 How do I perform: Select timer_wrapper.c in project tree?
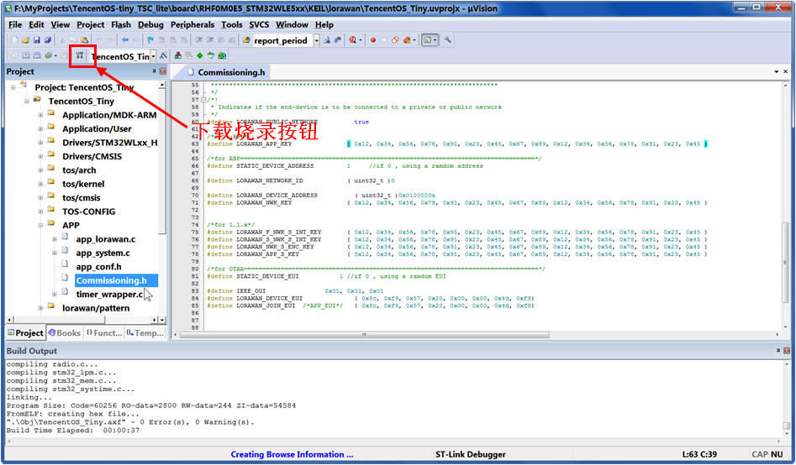pyautogui.click(x=109, y=295)
